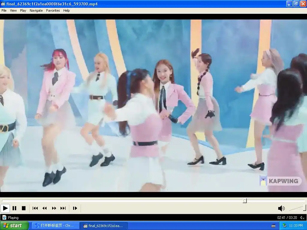Click the audio status icon in status bar
Image resolution: width=307 pixels, height=230 pixels.
[302, 218]
